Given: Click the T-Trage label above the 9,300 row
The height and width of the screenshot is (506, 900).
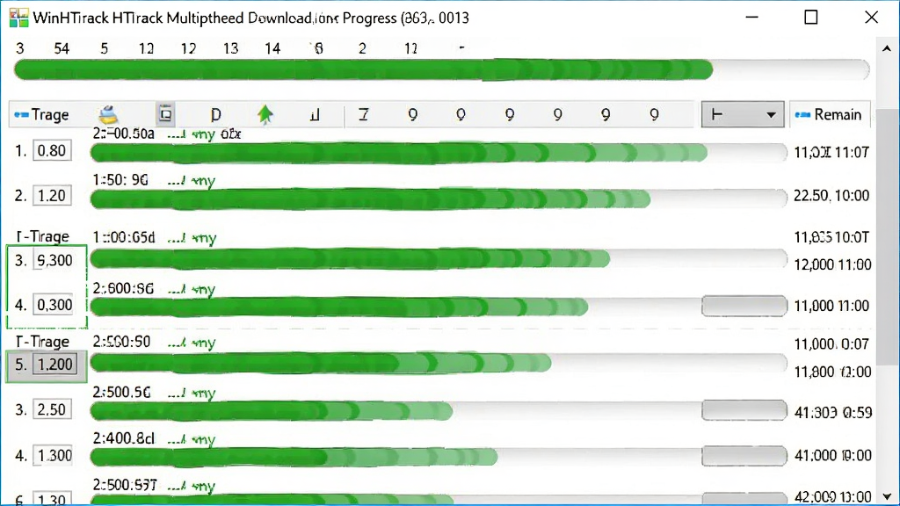Looking at the screenshot, I should tap(42, 236).
